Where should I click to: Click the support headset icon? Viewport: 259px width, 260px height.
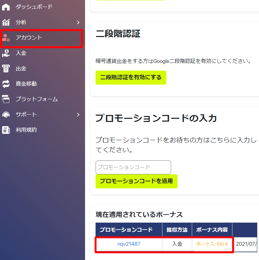[x=6, y=114]
